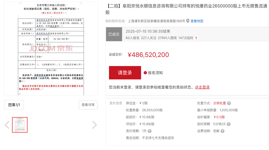Select the document thumbnail in gallery

click(x=20, y=125)
